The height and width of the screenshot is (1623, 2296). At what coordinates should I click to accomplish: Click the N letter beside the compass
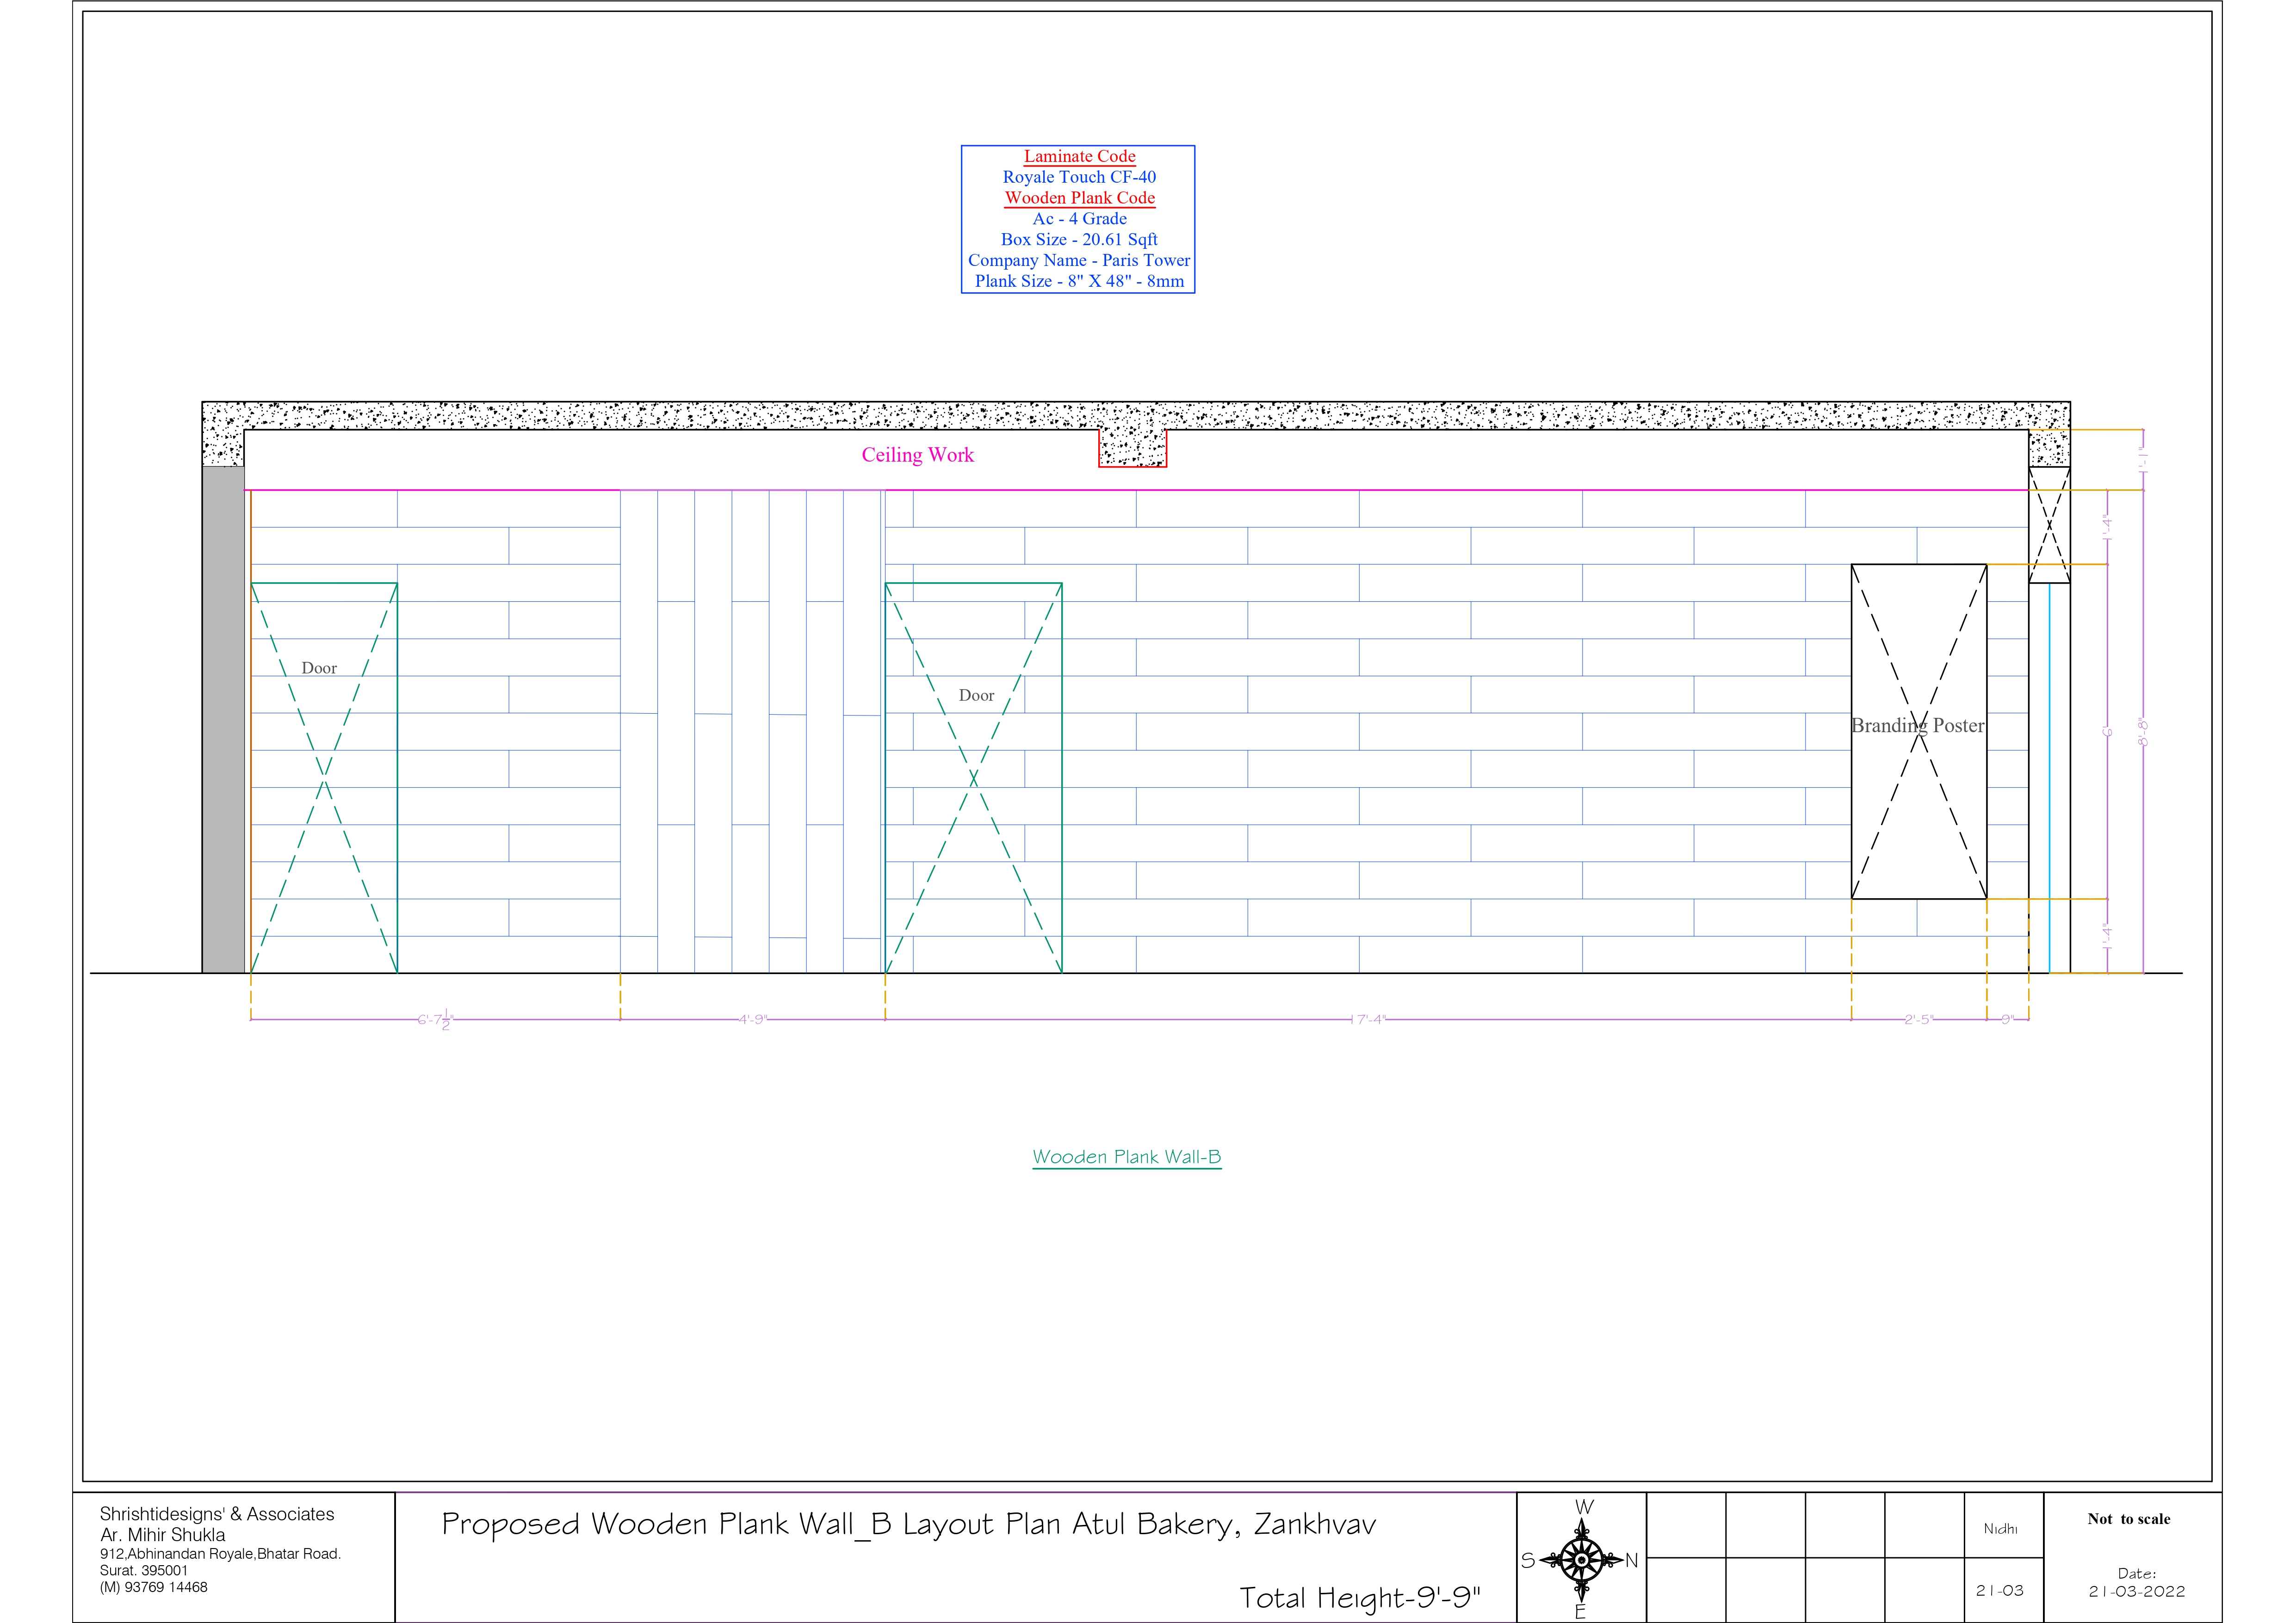(1631, 1560)
